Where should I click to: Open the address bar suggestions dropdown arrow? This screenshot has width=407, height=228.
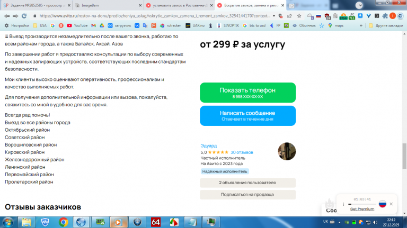274,16
